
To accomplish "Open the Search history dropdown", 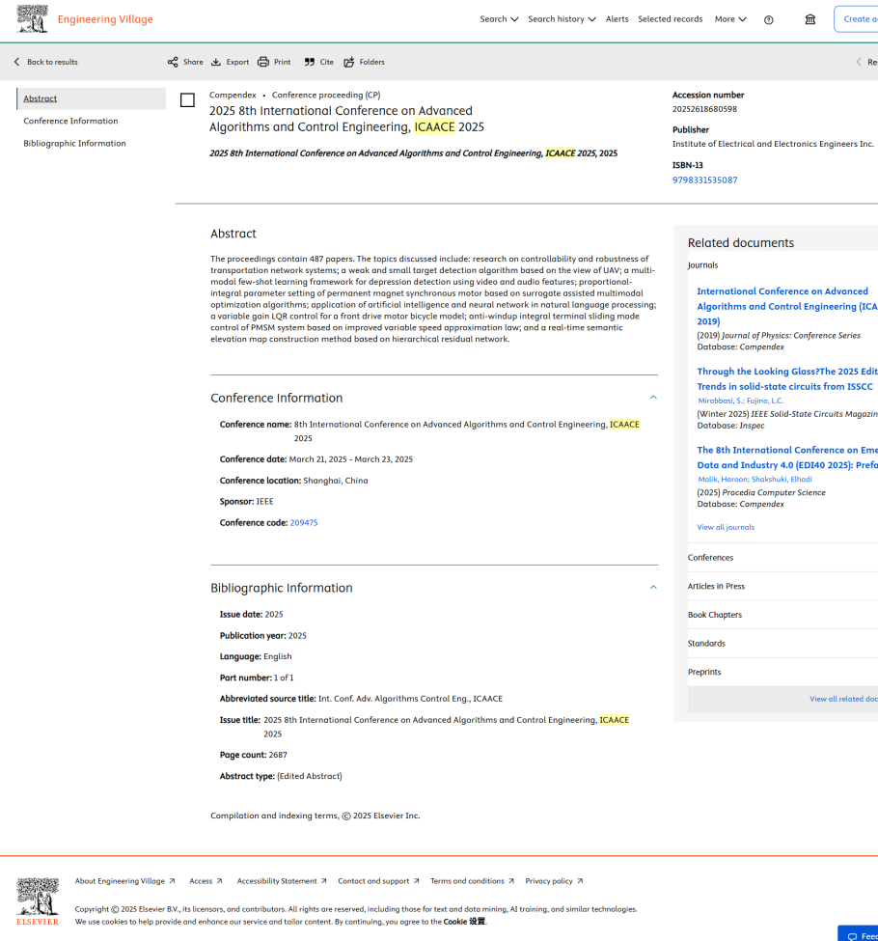I will (x=562, y=19).
